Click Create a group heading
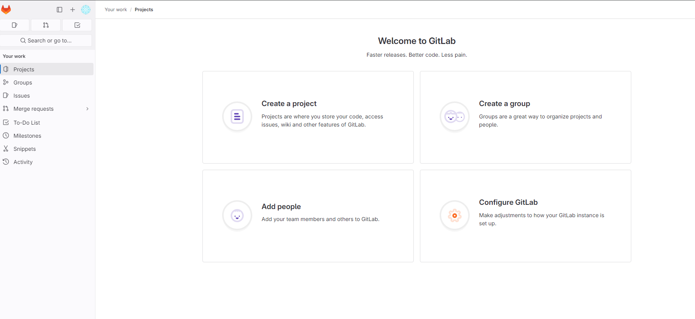The height and width of the screenshot is (319, 695). click(505, 103)
